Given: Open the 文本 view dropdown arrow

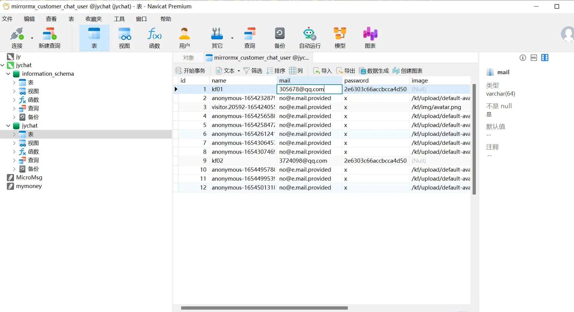Looking at the screenshot, I should 239,71.
